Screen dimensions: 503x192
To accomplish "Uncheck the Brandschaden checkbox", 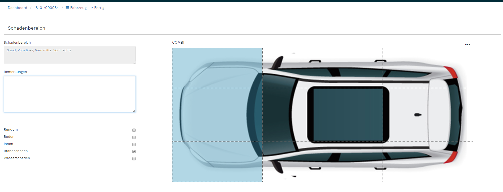I will click(x=134, y=152).
